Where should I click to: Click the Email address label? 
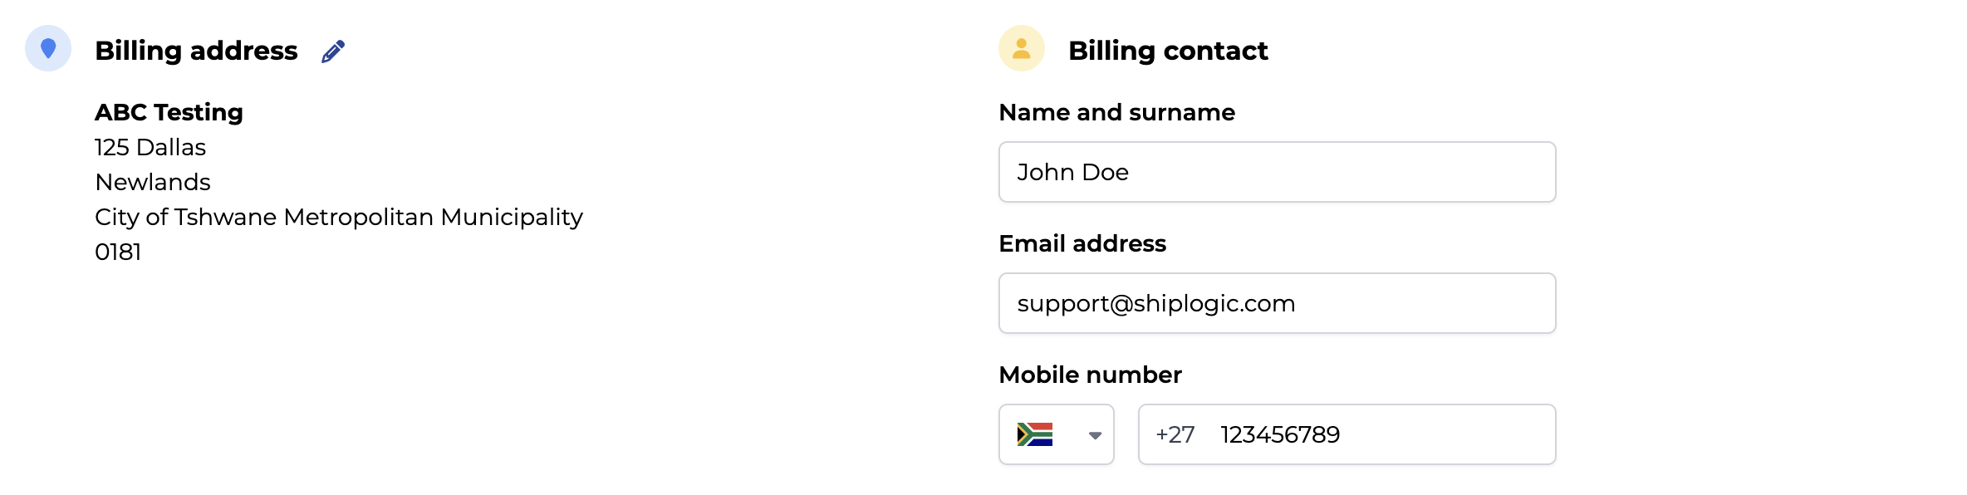click(x=1082, y=243)
